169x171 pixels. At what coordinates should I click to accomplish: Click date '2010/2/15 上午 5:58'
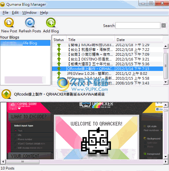(x=132, y=78)
